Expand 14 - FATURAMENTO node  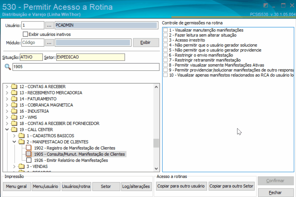coord(7,99)
